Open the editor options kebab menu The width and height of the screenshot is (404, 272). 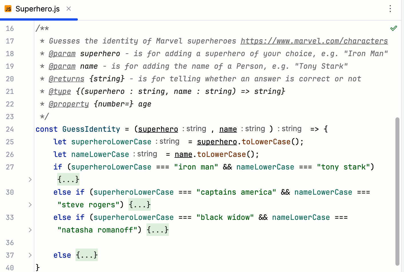[x=390, y=9]
